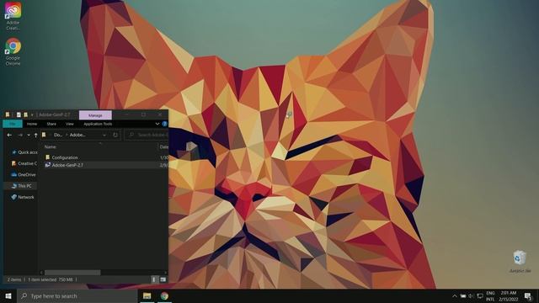Open the Windows Start menu
The width and height of the screenshot is (539, 303).
click(x=8, y=295)
